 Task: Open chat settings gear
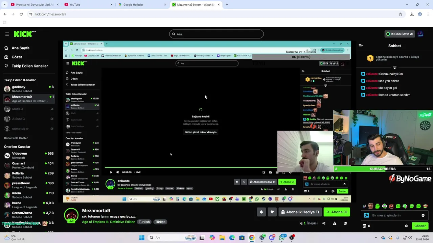pos(406,226)
